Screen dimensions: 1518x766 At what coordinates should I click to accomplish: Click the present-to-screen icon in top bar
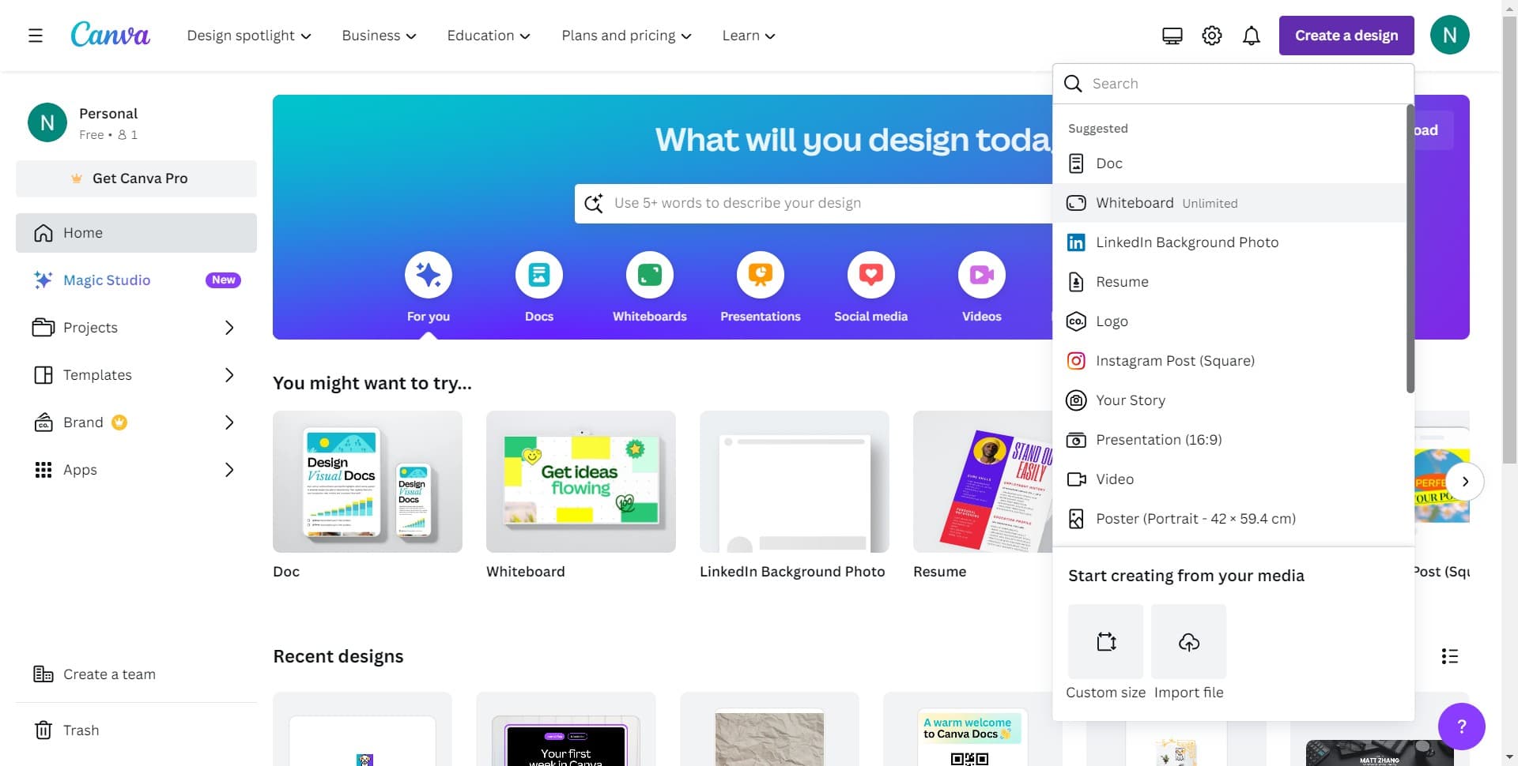(1172, 35)
